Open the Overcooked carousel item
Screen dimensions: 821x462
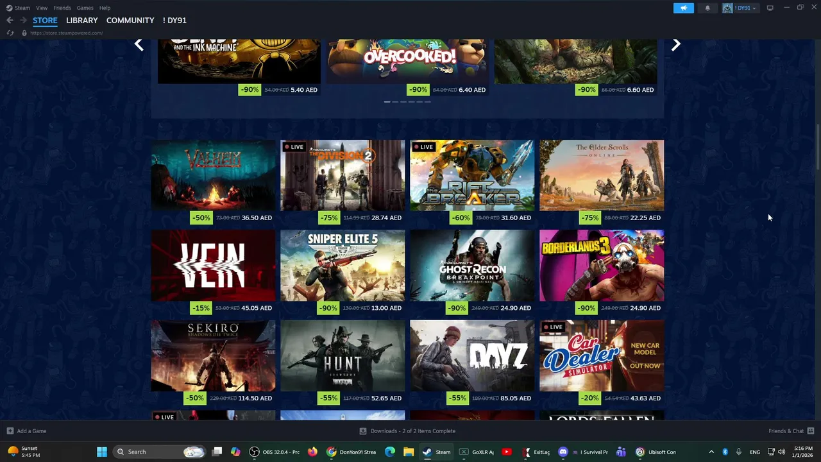[x=407, y=61]
